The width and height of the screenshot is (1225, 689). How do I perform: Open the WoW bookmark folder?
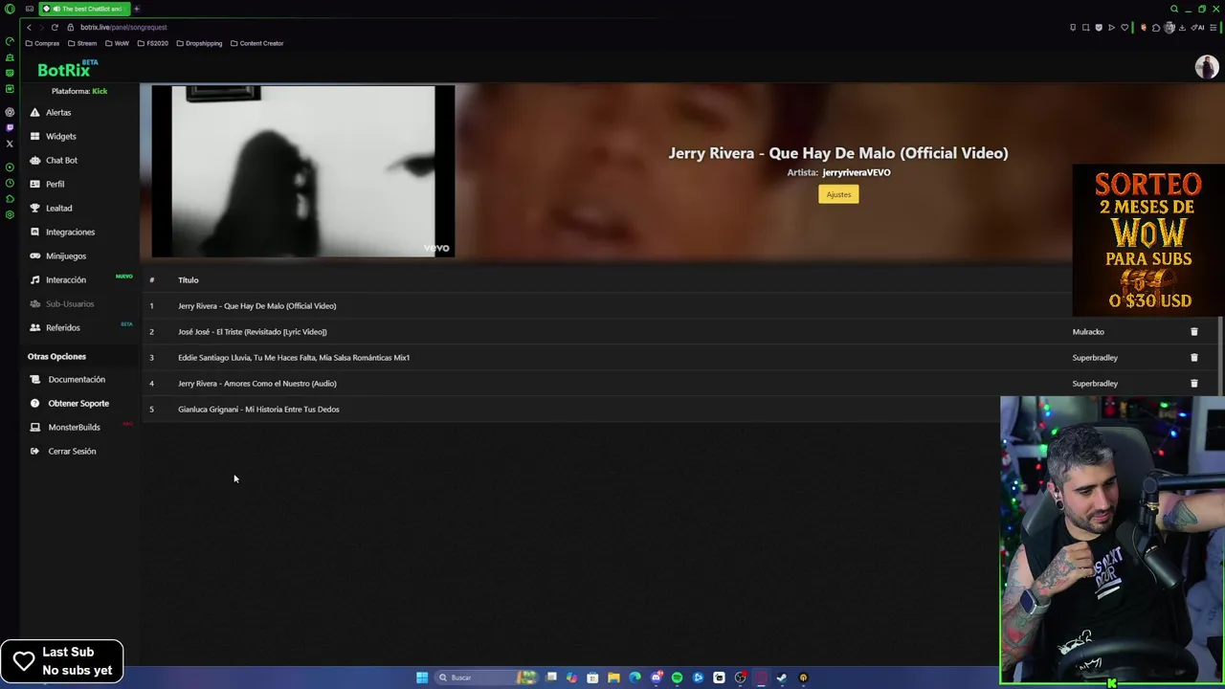pyautogui.click(x=117, y=43)
